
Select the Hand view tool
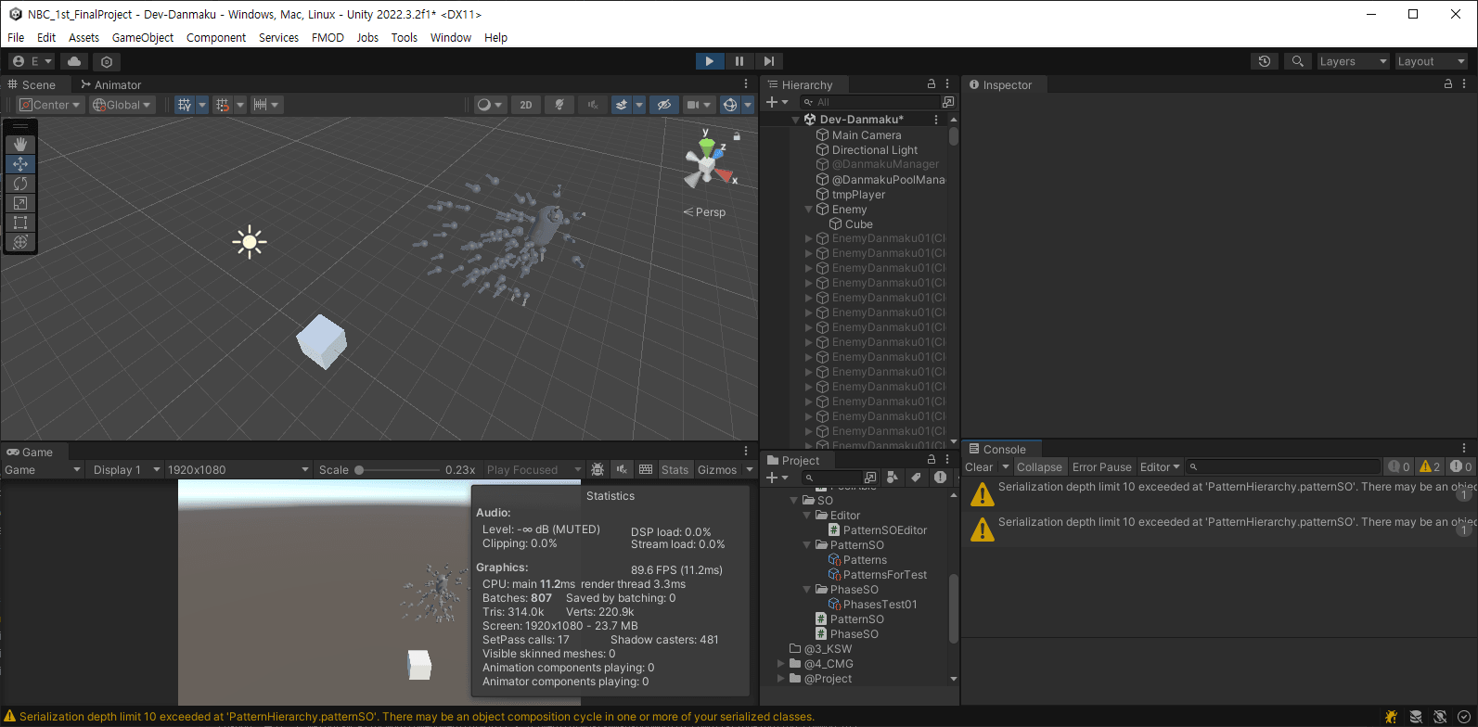[x=20, y=145]
